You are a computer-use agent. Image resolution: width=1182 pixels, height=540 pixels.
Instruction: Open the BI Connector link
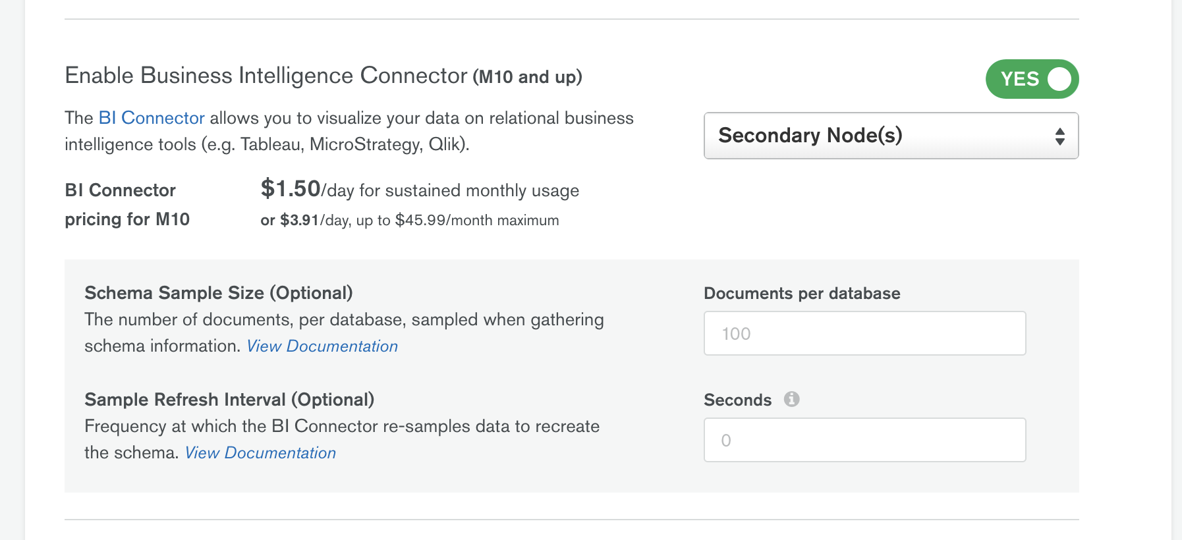pos(152,118)
